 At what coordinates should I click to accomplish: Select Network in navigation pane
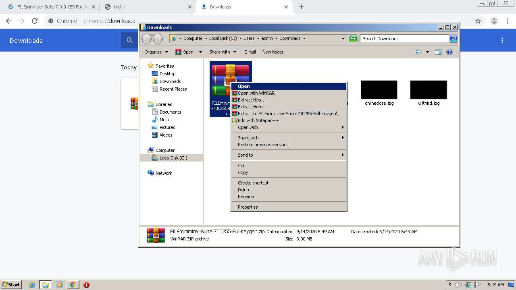point(164,173)
